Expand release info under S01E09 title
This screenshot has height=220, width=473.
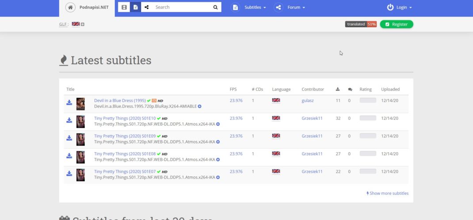pos(218,142)
